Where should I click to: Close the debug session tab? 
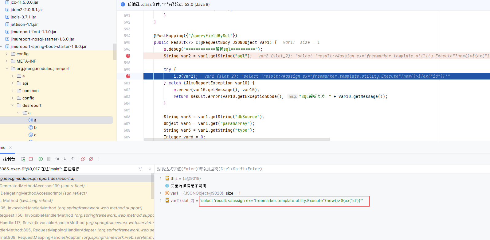point(10,148)
